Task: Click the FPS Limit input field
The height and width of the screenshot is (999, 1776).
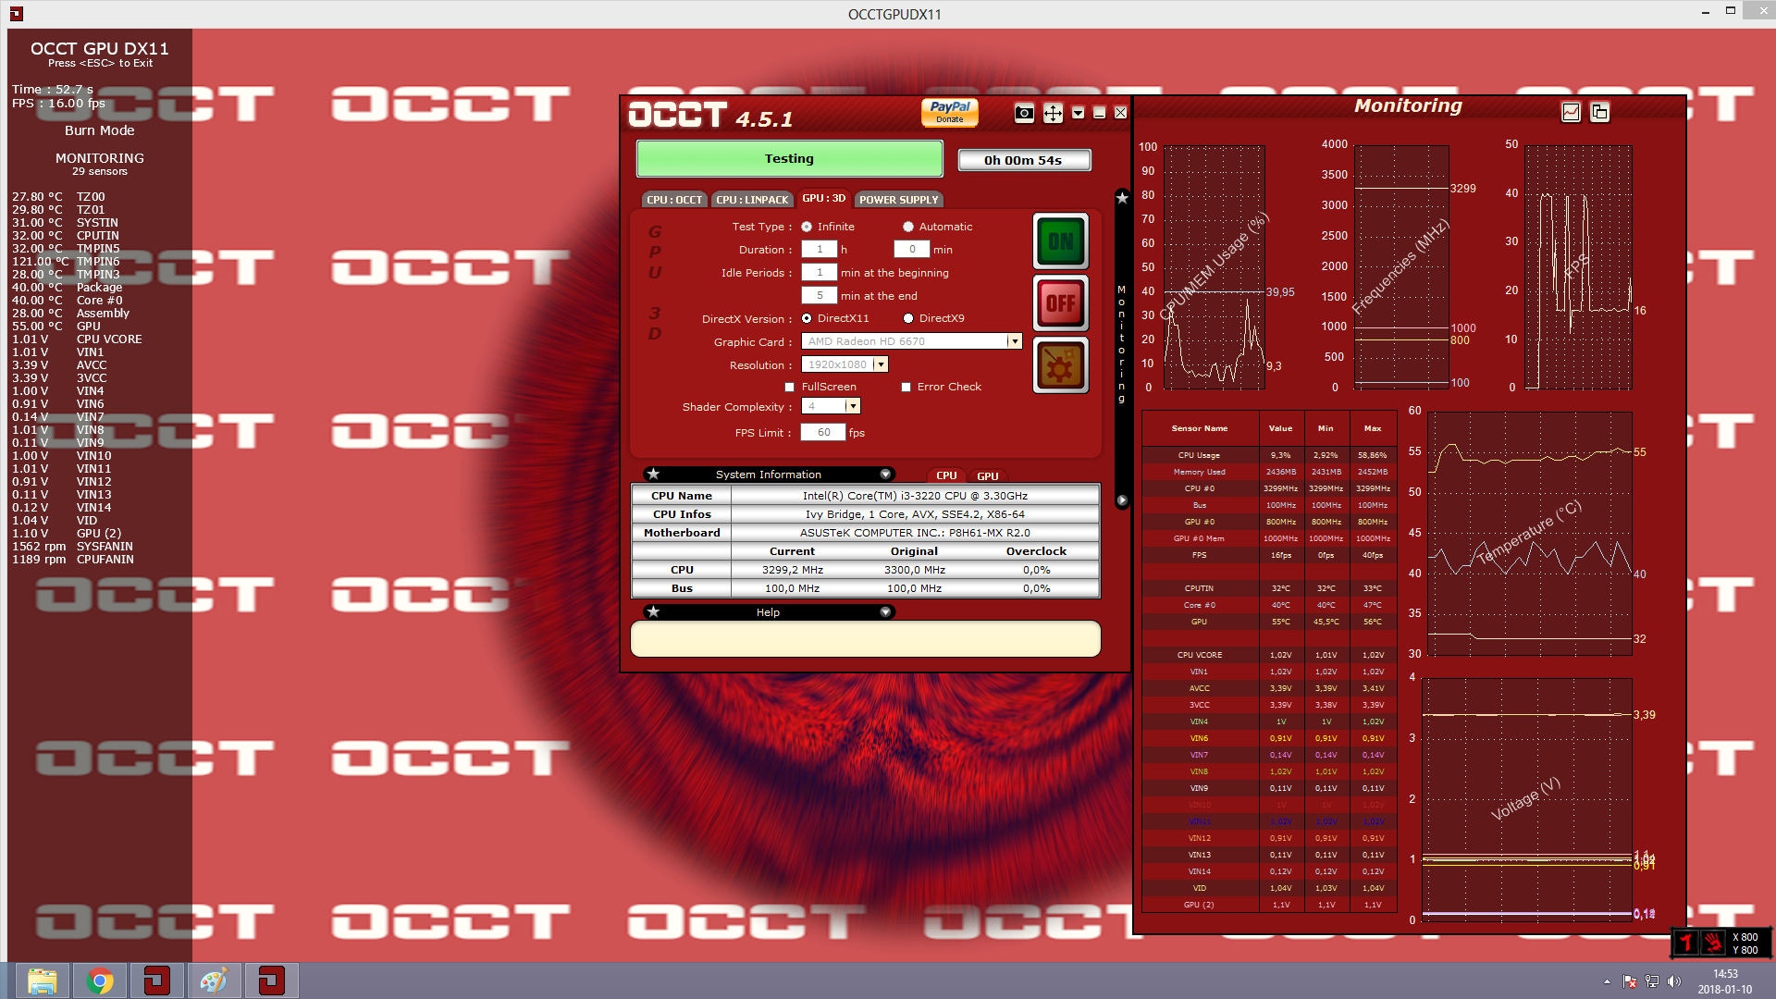Action: pos(822,433)
